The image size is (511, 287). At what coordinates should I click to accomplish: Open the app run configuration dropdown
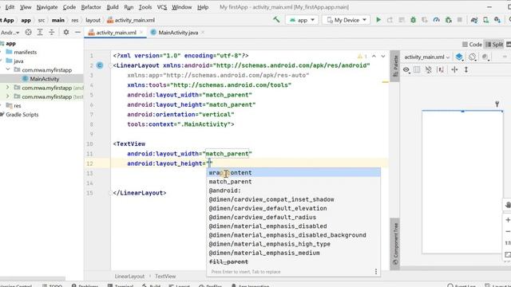click(x=302, y=20)
